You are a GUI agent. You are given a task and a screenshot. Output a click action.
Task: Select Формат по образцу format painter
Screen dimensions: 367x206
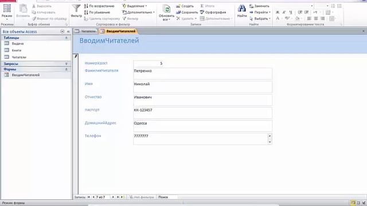coord(50,18)
